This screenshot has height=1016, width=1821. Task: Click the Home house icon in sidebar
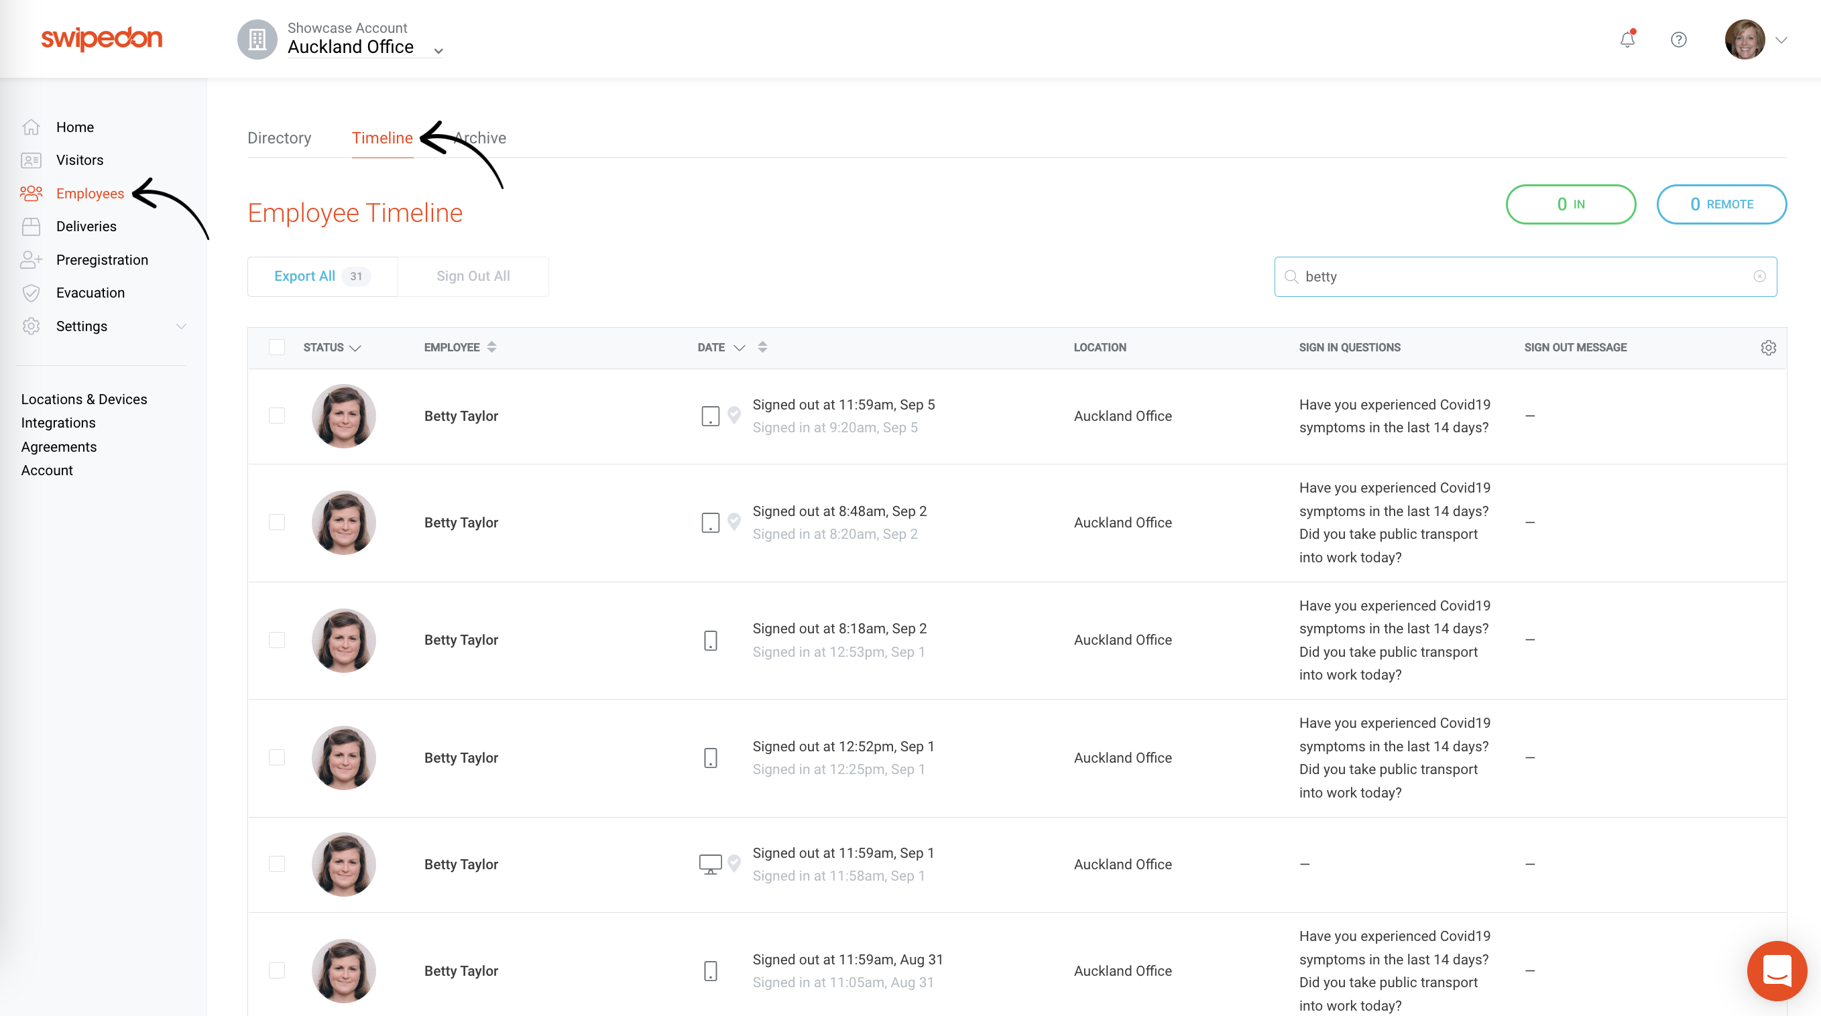coord(31,127)
